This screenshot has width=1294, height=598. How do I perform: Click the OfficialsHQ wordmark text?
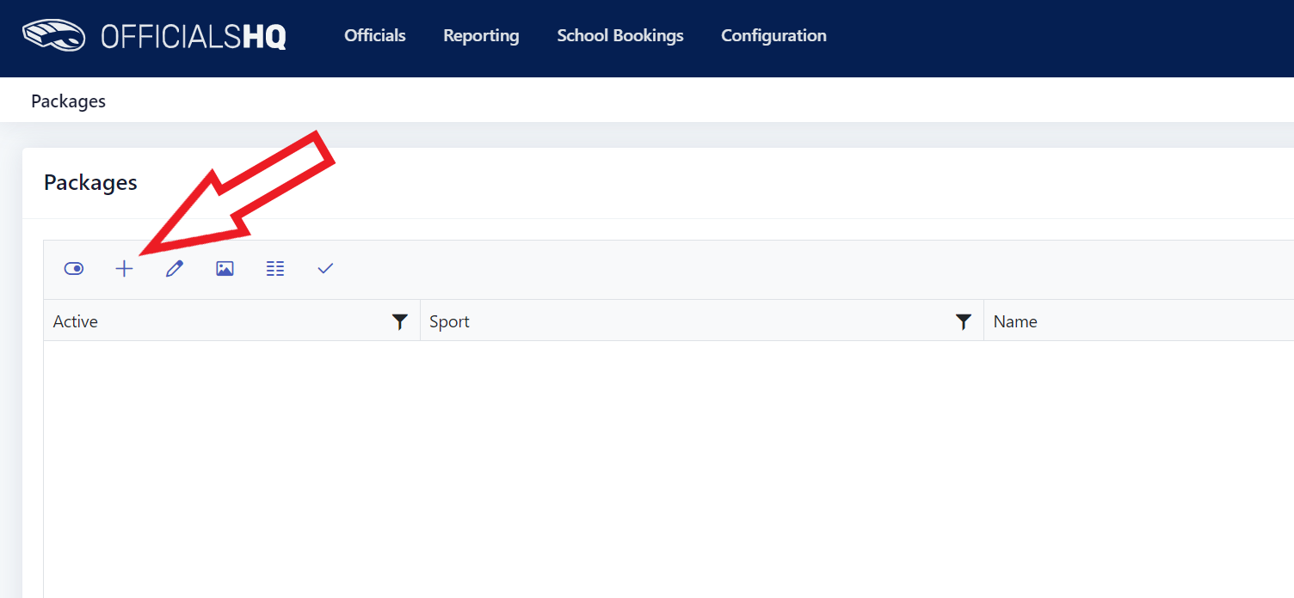coord(194,36)
